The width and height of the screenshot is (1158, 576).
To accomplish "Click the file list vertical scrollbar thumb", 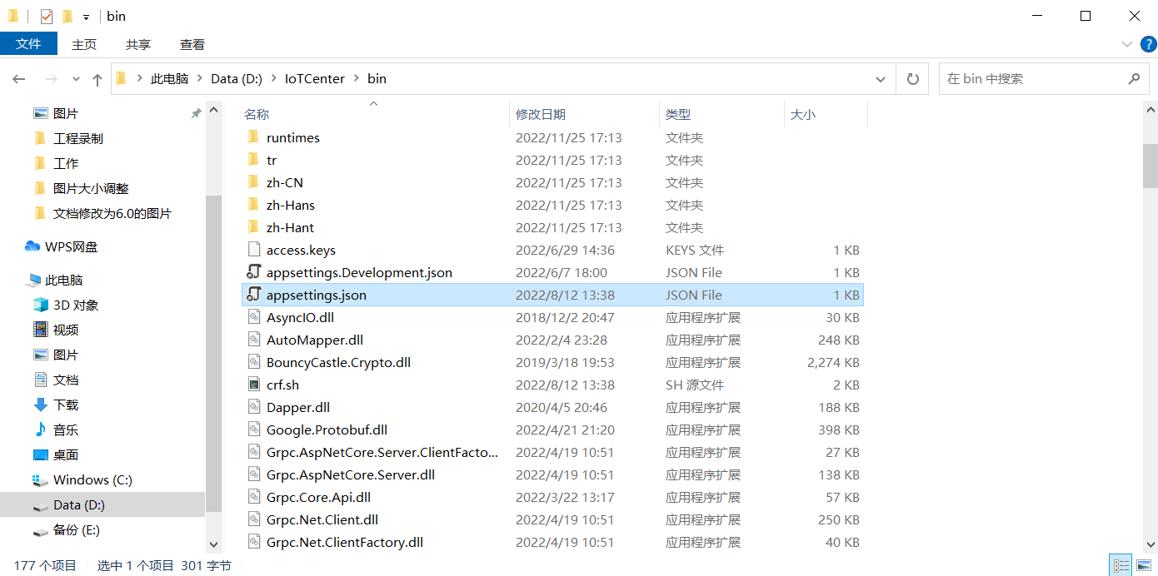I will coord(1150,166).
